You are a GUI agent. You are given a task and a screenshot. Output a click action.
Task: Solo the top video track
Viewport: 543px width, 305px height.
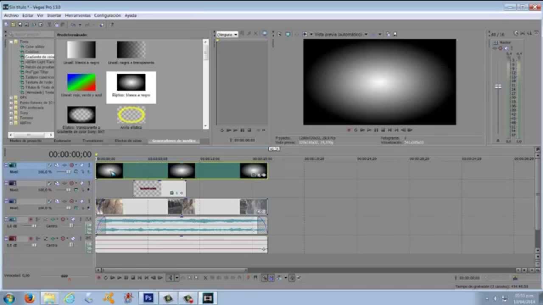pyautogui.click(x=89, y=165)
